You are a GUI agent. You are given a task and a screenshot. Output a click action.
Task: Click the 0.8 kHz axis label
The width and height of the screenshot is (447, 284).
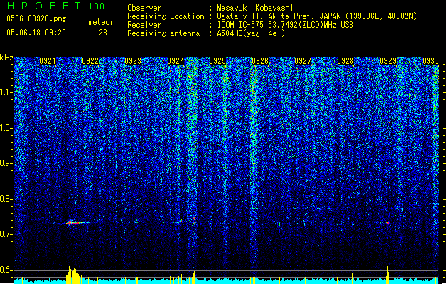(x=6, y=199)
